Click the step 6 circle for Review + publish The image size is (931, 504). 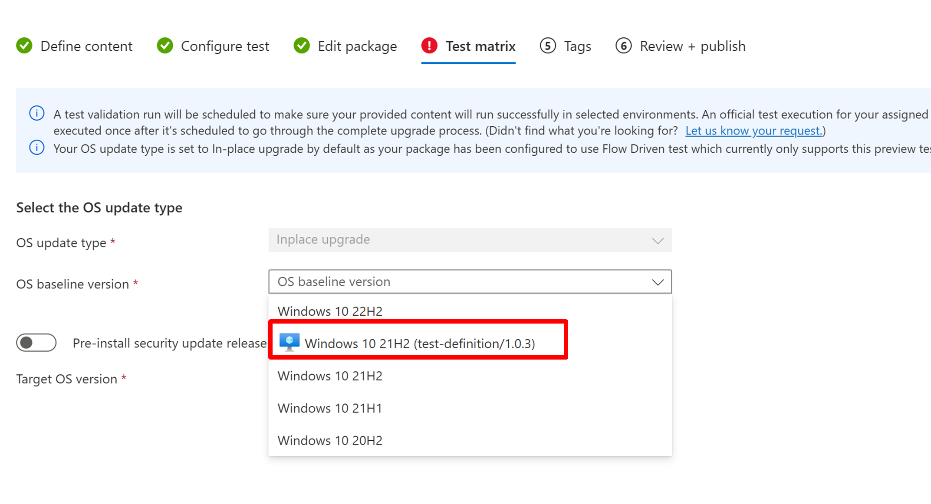tap(623, 46)
